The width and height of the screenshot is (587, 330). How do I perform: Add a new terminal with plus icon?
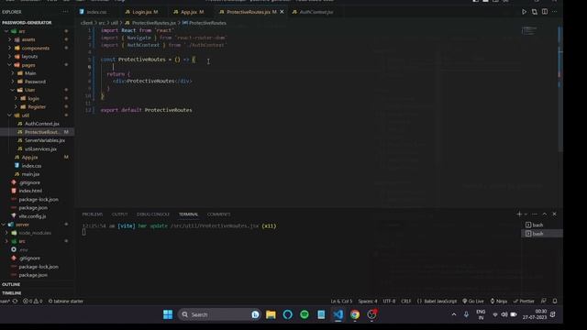click(519, 214)
